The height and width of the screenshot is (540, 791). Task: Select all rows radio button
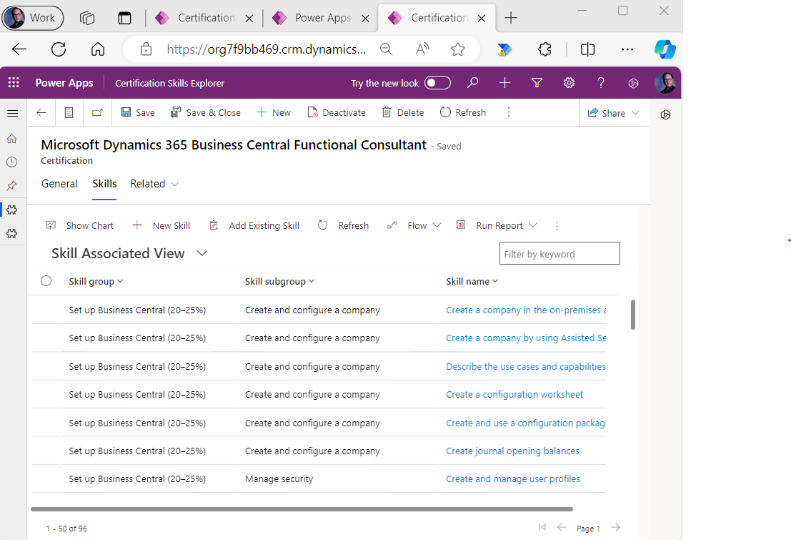pyautogui.click(x=46, y=281)
